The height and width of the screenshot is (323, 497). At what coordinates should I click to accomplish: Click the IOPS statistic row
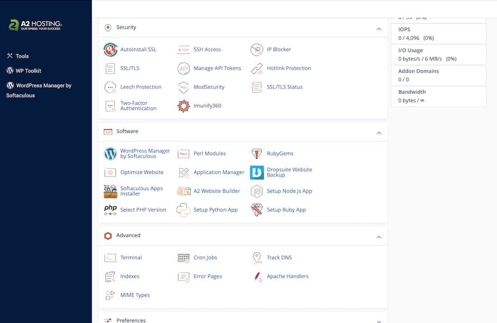point(438,33)
